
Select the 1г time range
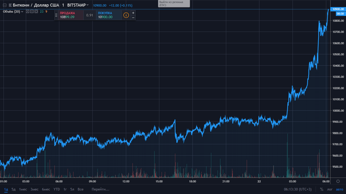coord(65,189)
